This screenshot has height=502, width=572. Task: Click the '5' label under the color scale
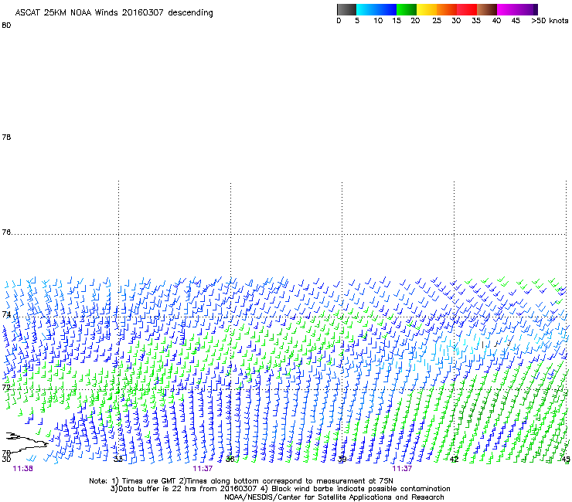[x=357, y=21]
